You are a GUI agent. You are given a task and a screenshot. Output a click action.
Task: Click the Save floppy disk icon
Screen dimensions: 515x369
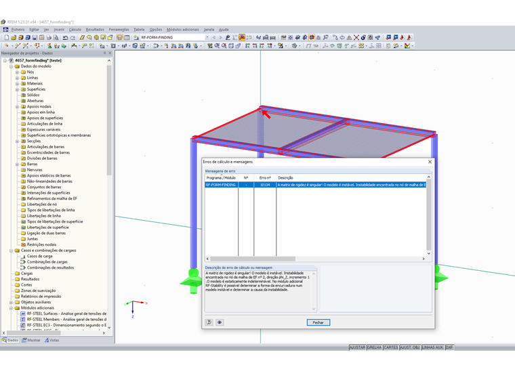point(35,37)
